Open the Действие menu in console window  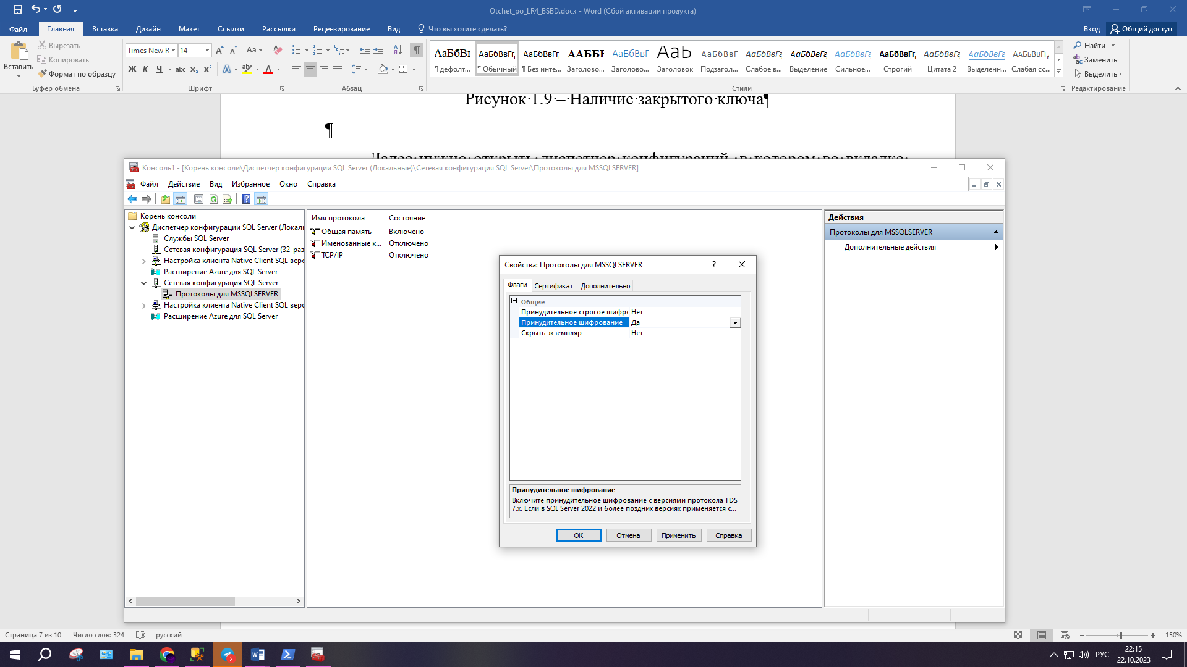click(184, 184)
